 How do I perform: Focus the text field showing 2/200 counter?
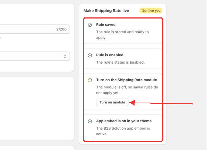coord(35,29)
